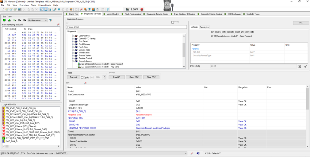Click the PDU value field showing 27,61
The width and height of the screenshot is (310, 157).
pos(254,66)
